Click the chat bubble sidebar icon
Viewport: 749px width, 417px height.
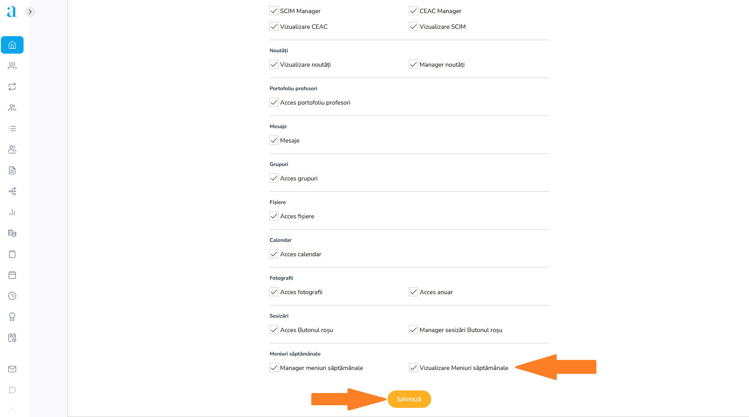(12, 390)
